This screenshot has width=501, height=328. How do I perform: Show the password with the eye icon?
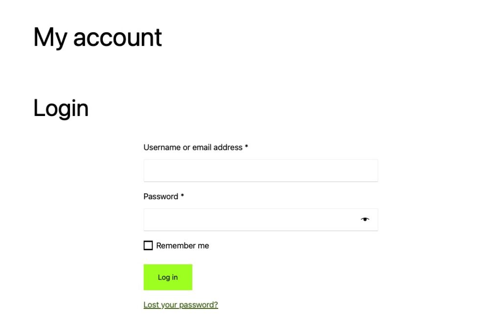[365, 219]
